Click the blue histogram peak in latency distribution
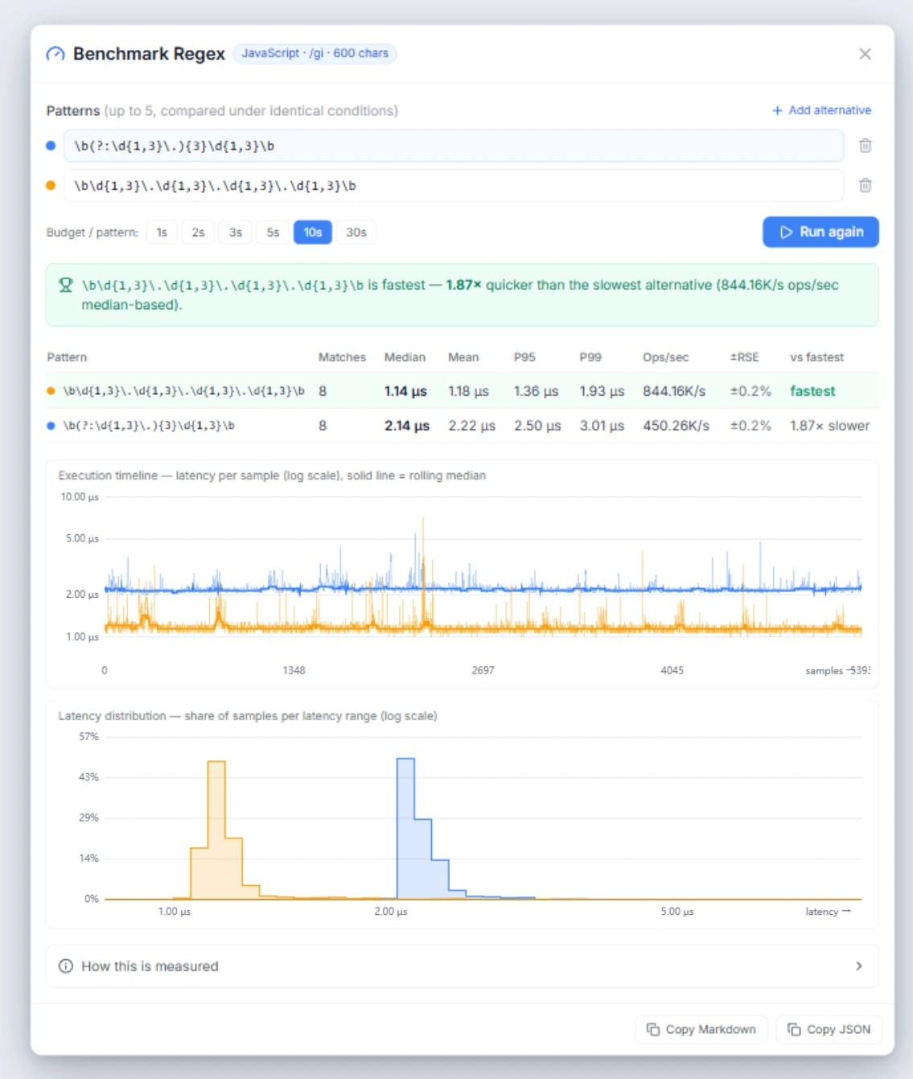This screenshot has width=913, height=1079. (x=405, y=827)
